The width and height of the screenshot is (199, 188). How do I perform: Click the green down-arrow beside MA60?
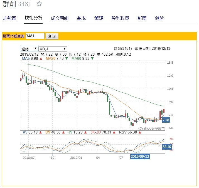[x=92, y=59]
